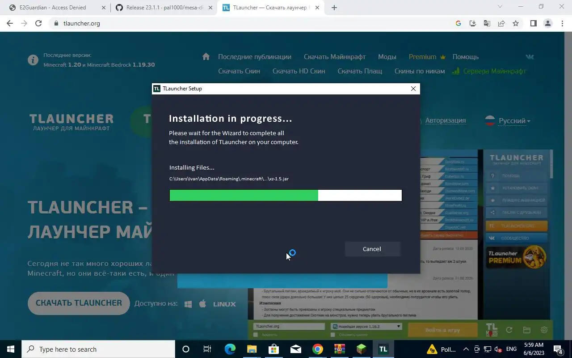Open Скачать Плащ link
572x358 pixels.
[x=360, y=71]
